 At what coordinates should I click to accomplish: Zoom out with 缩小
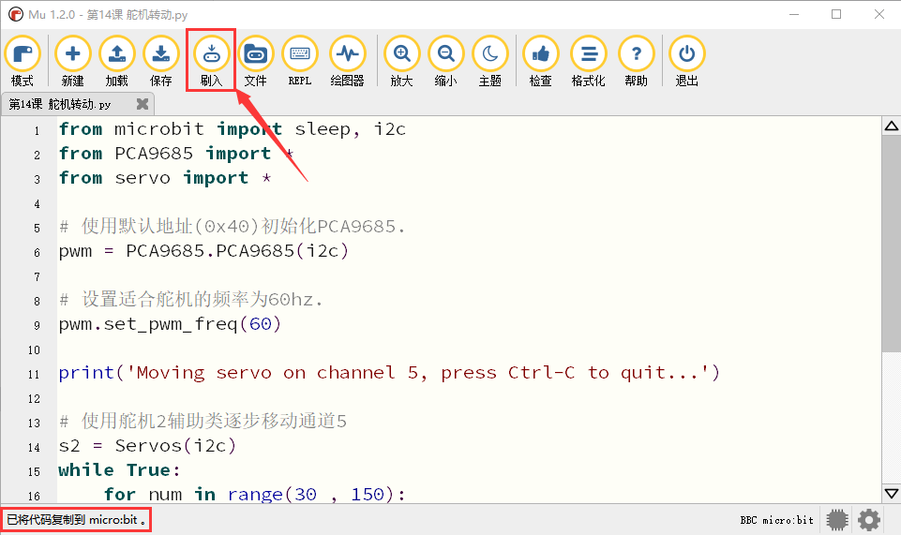click(x=446, y=61)
